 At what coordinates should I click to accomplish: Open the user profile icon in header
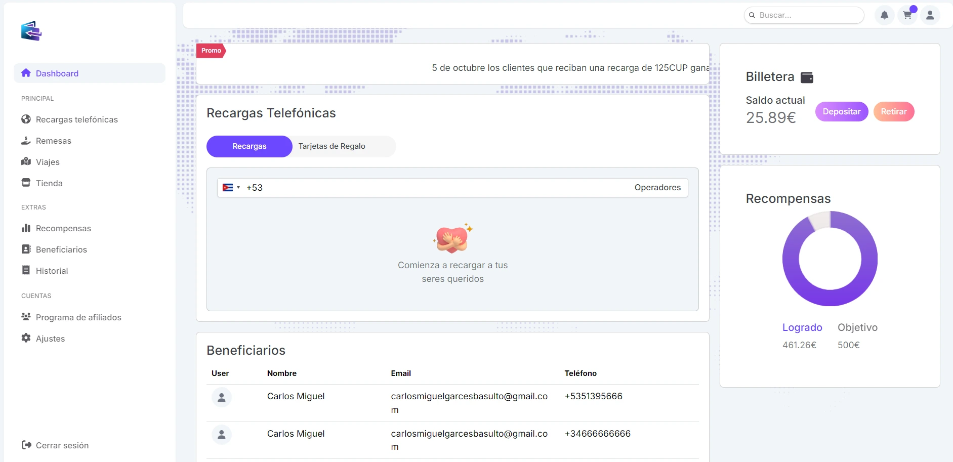[930, 15]
